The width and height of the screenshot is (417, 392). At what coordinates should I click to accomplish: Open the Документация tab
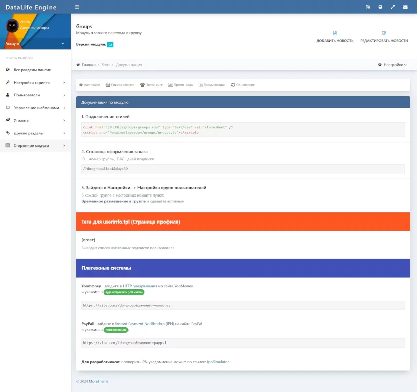pyautogui.click(x=212, y=85)
